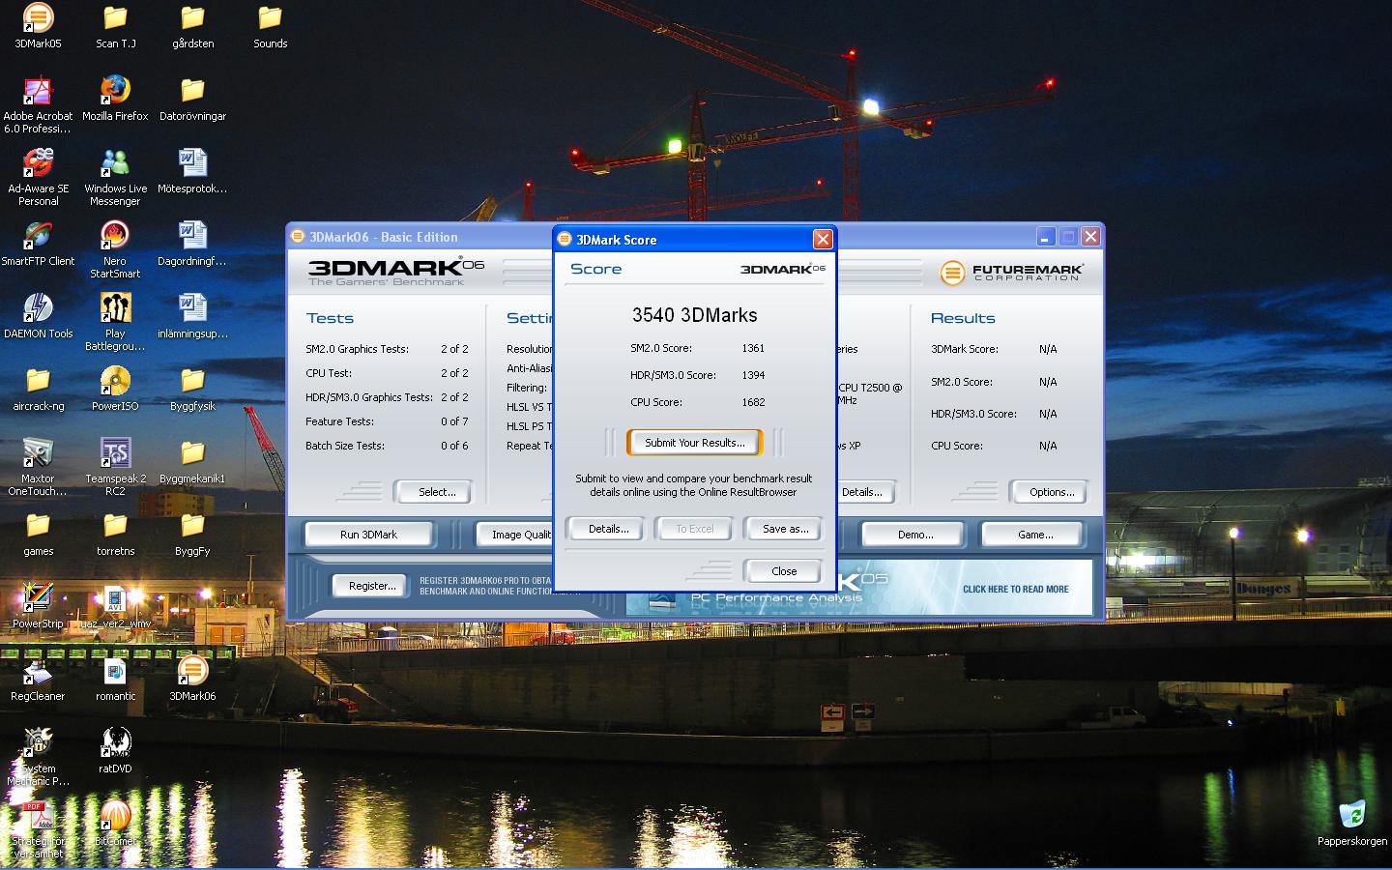Viewport: 1392px width, 870px height.
Task: Launch Adobe Acrobat 6.0 Professional shortcut
Action: (38, 104)
